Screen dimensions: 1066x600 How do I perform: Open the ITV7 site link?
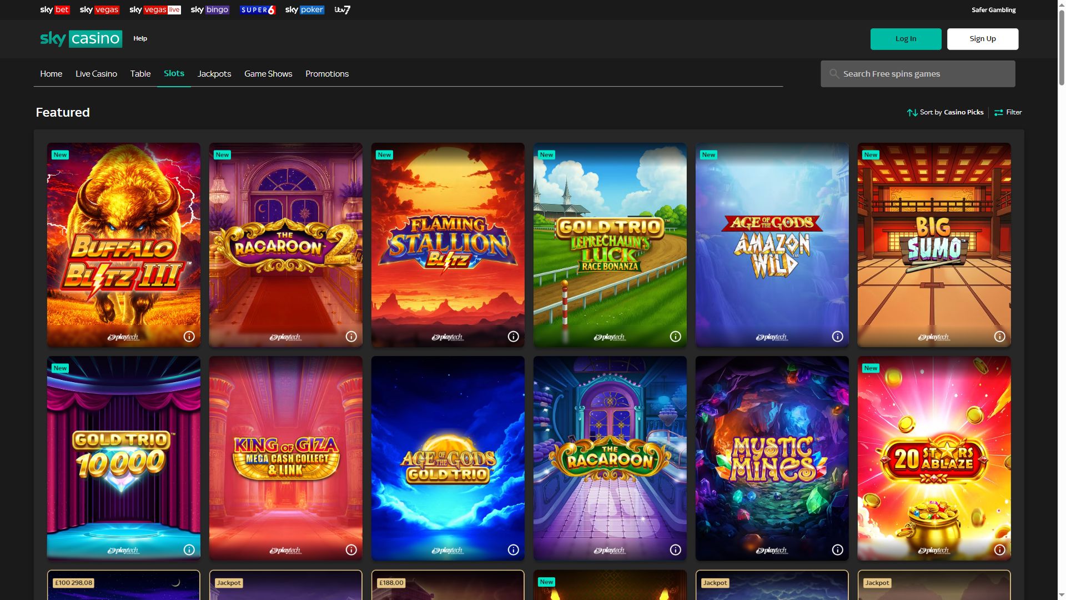point(343,10)
